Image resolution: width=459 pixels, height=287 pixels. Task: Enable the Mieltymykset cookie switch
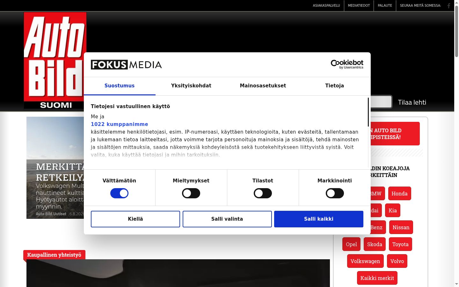click(191, 193)
